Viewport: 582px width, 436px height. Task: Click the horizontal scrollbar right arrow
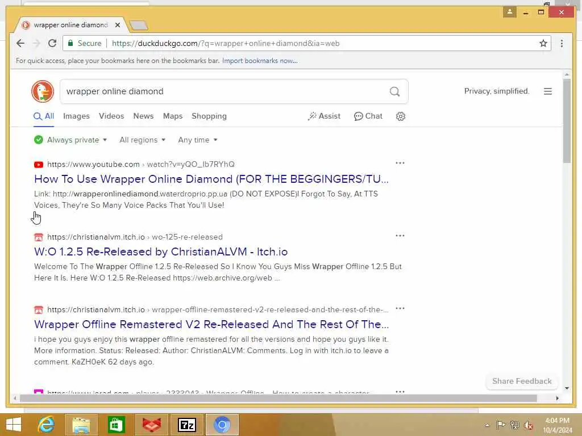click(557, 398)
